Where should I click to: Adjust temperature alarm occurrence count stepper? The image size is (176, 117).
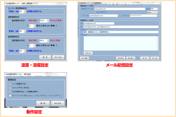tap(35, 26)
